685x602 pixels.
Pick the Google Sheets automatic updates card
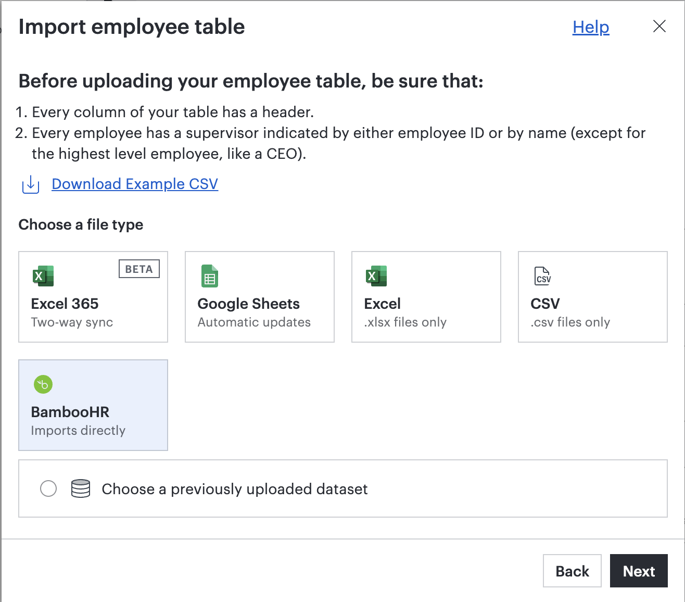[x=260, y=297]
